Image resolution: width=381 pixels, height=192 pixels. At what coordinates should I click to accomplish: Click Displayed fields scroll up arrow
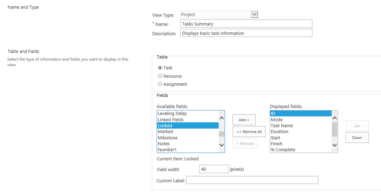tap(334, 118)
